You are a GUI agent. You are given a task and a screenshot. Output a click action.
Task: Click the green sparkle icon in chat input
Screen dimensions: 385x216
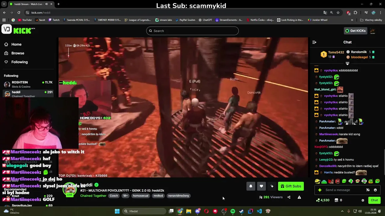[x=320, y=190]
